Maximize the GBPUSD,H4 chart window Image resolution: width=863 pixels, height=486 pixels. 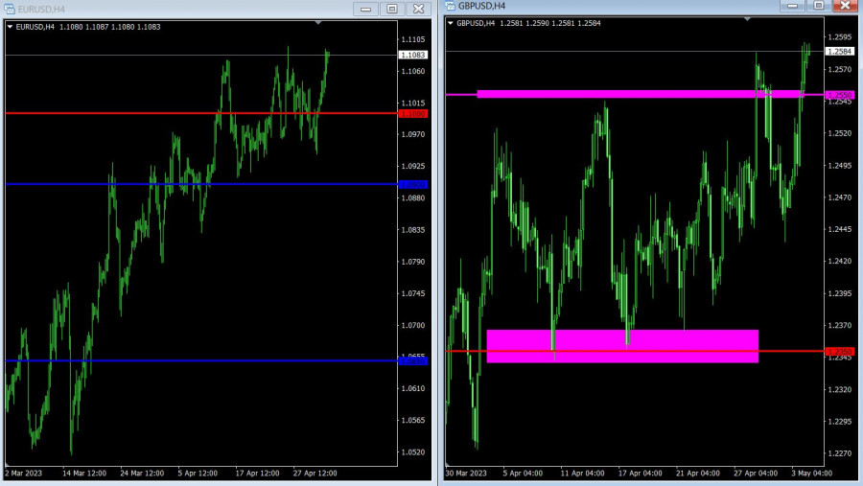tap(818, 5)
